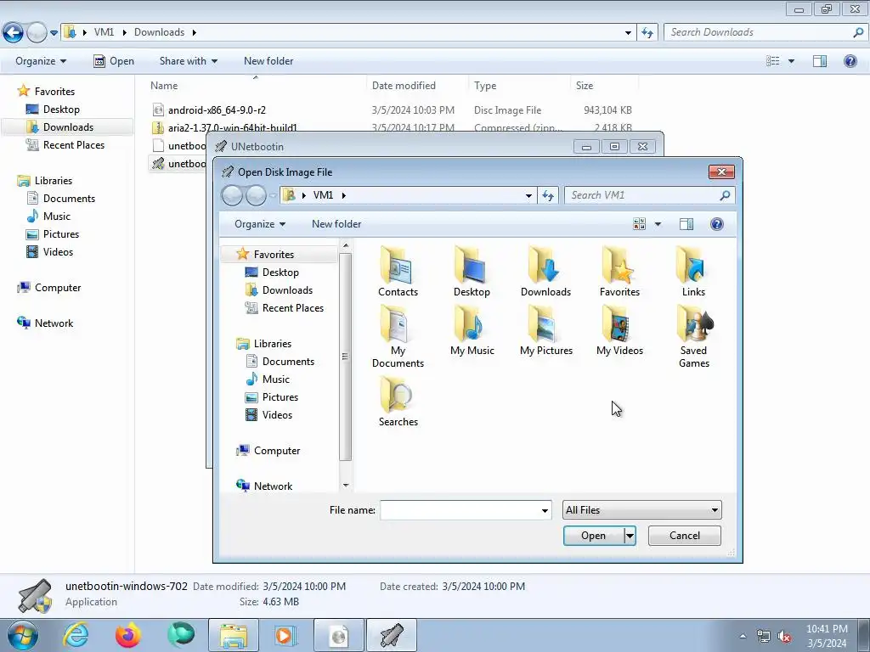870x652 pixels.
Task: Click the refresh button beside the dialog's VM1 address bar
Action: pyautogui.click(x=548, y=195)
